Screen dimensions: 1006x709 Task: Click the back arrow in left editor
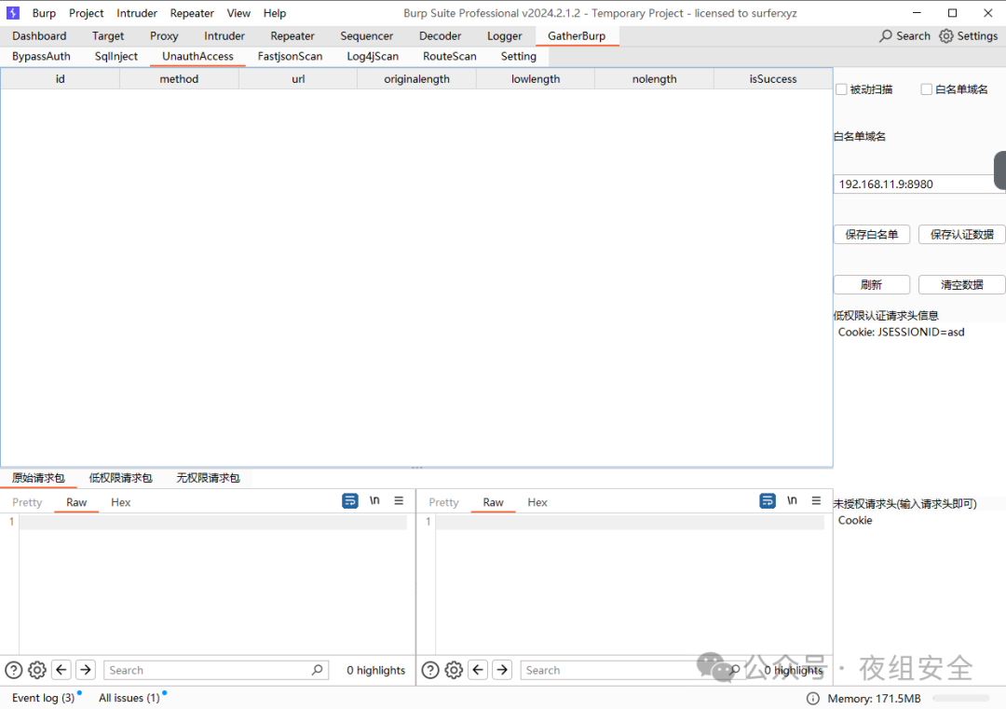[61, 670]
